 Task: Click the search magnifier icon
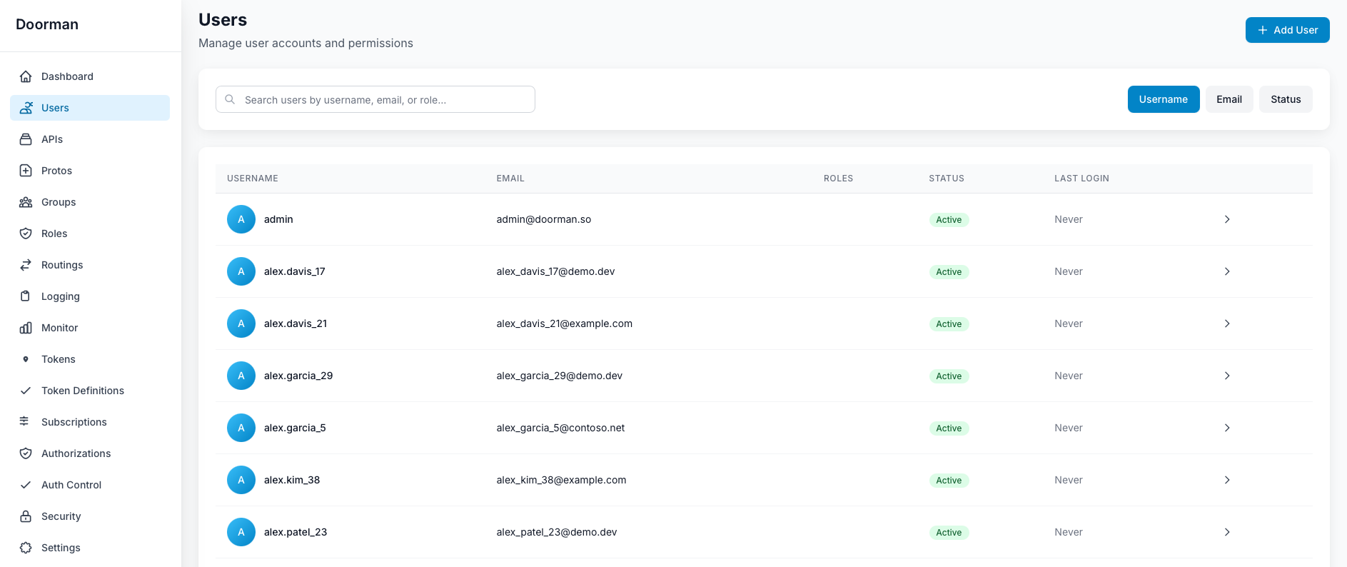tap(230, 99)
